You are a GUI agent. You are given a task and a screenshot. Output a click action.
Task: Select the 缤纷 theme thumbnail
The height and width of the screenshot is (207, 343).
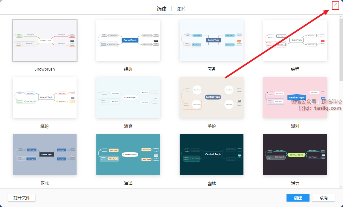pos(45,97)
